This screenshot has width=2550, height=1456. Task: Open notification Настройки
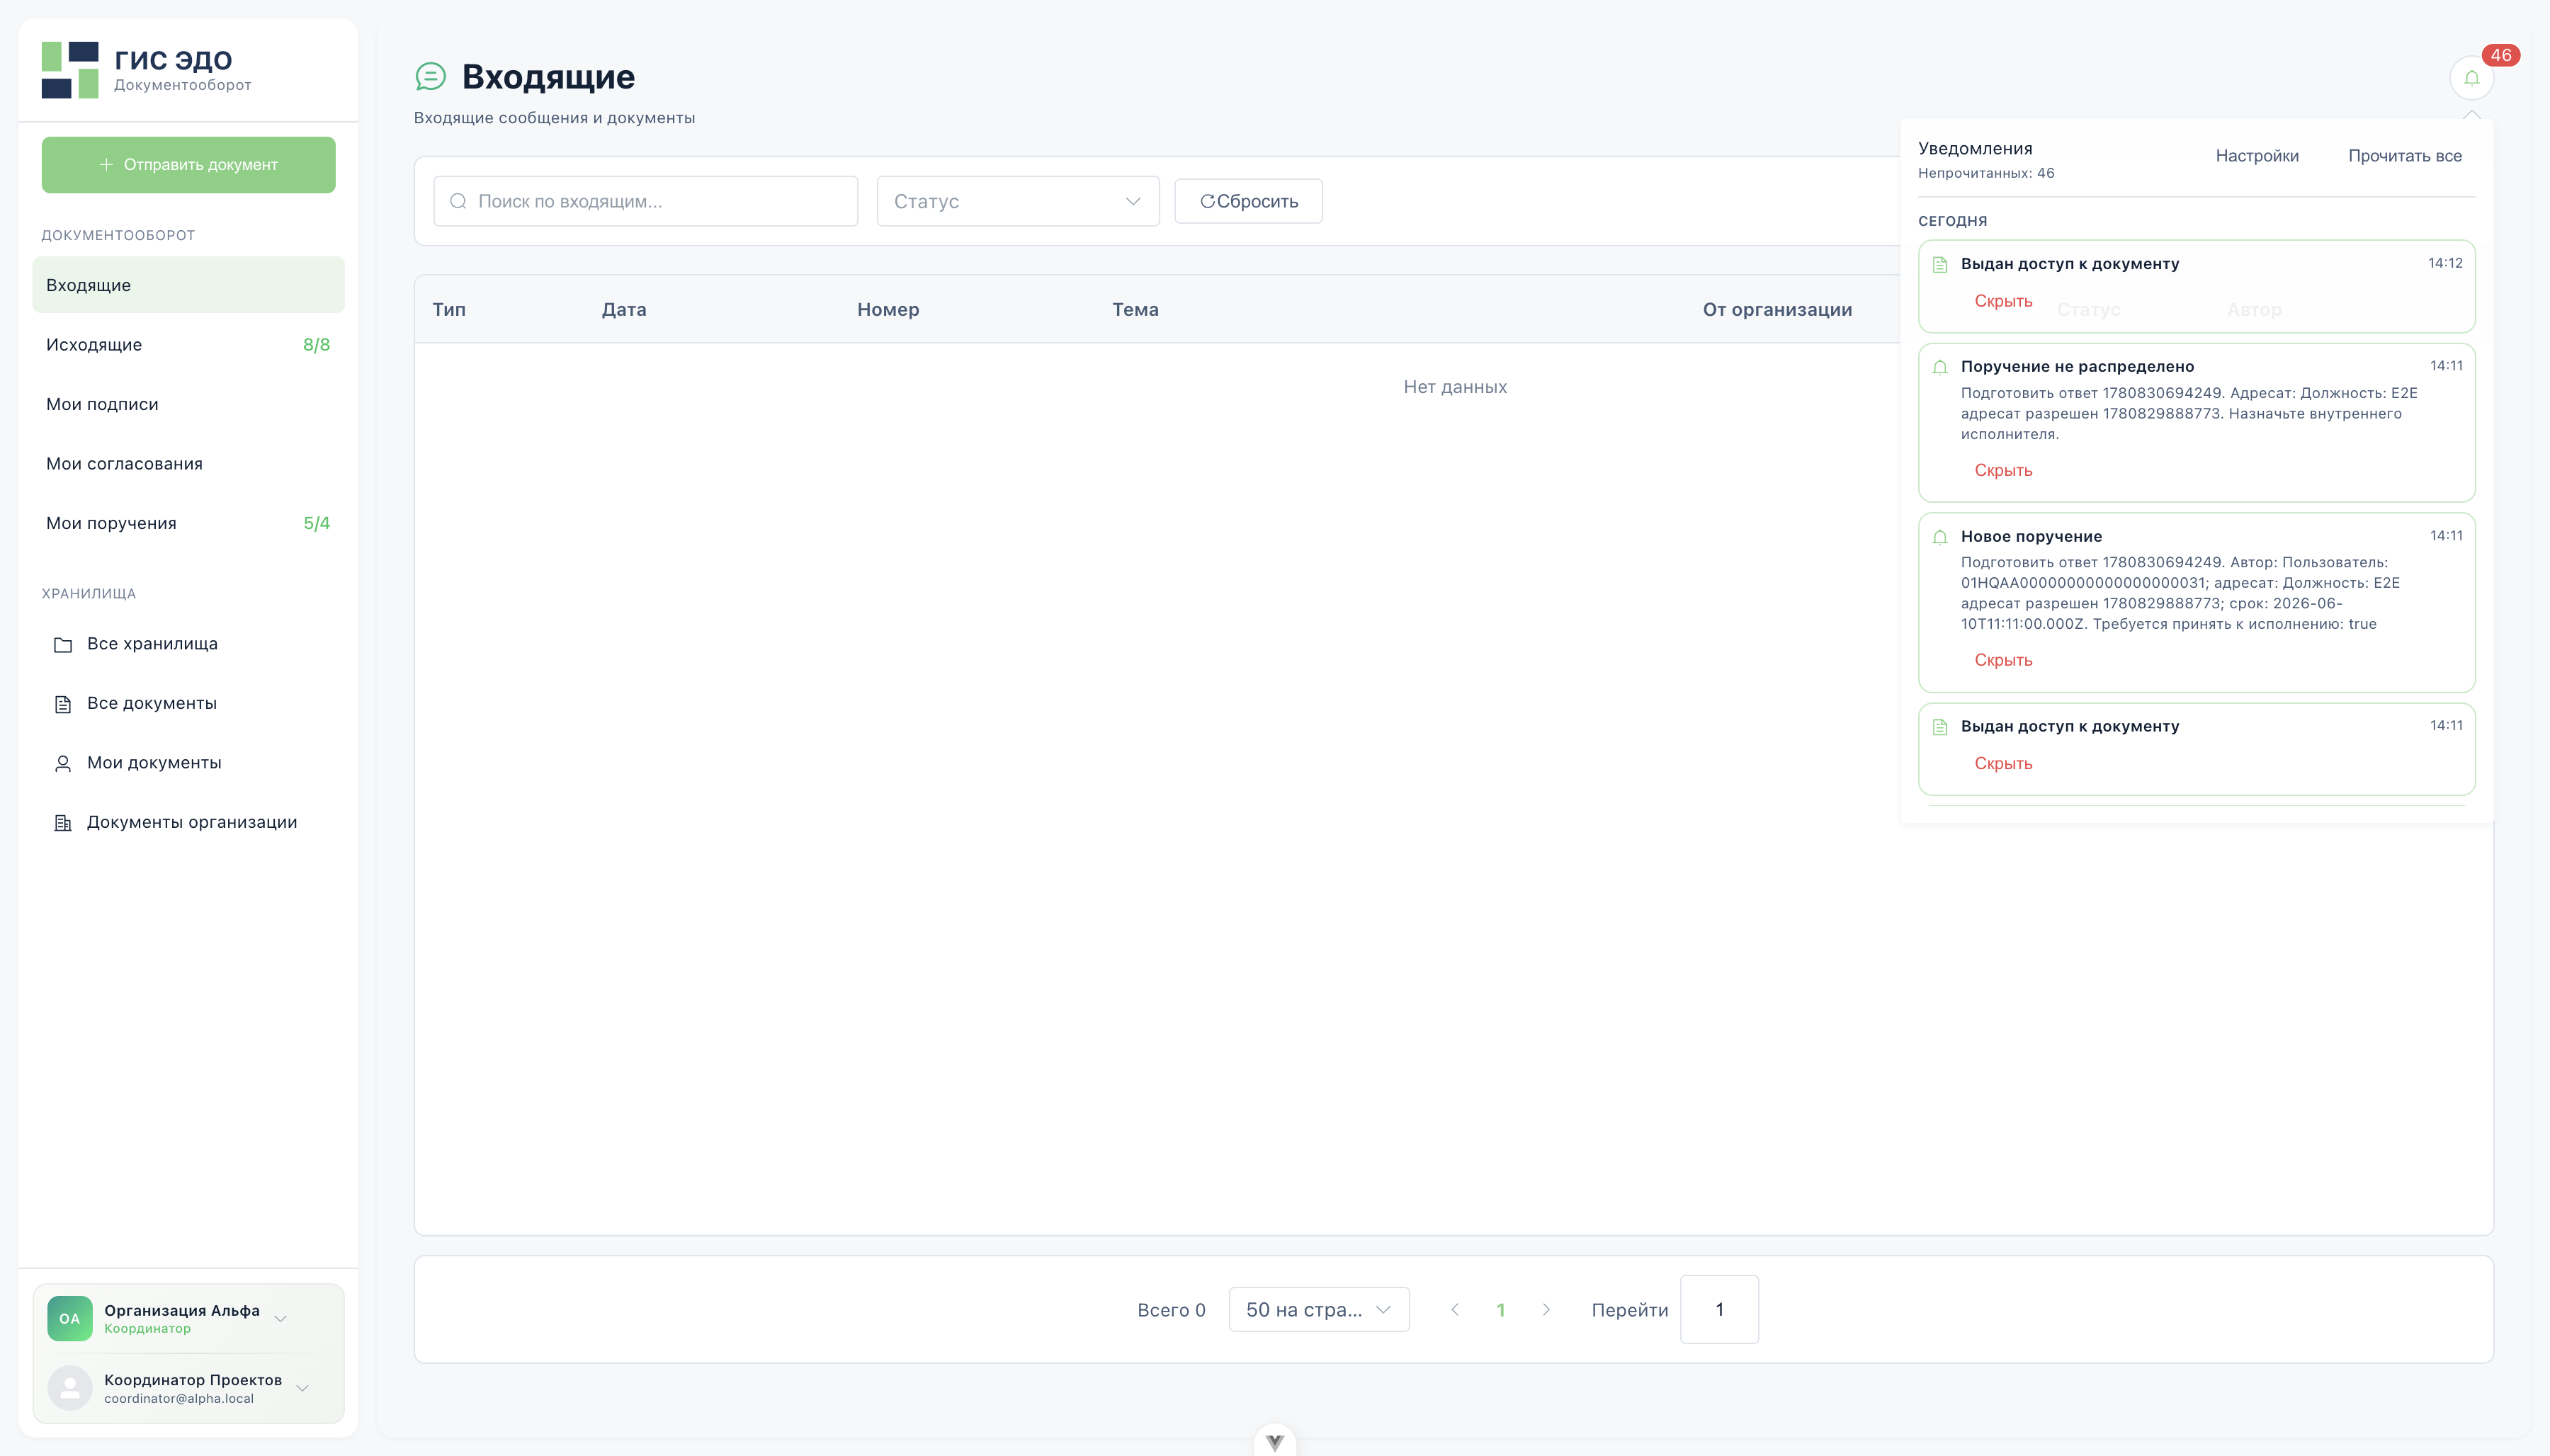(2257, 156)
